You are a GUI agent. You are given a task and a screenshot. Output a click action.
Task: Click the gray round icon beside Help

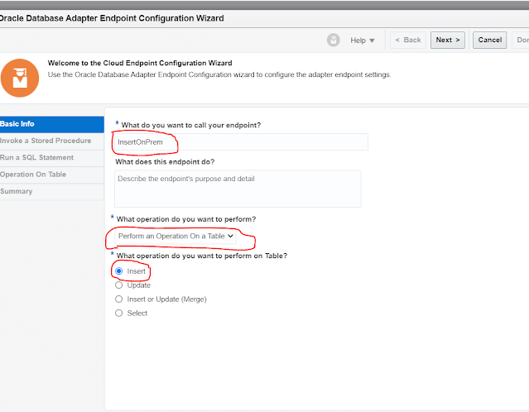333,40
